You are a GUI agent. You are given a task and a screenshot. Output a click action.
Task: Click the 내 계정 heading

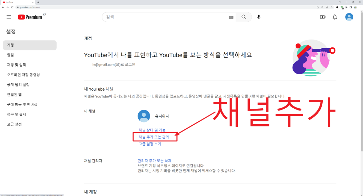tap(90, 192)
